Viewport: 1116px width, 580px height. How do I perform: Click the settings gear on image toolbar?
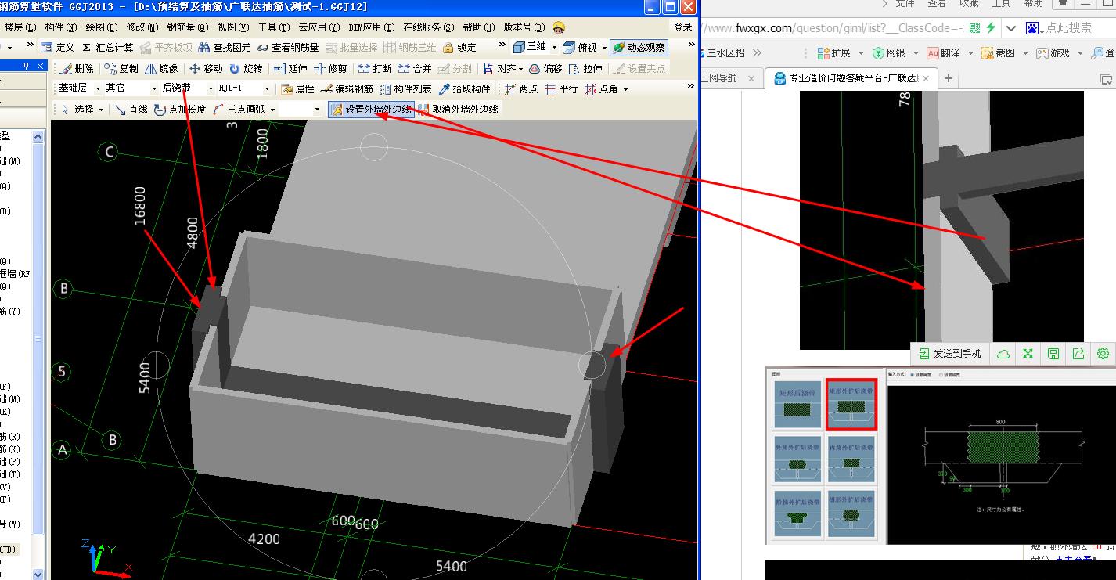1103,354
